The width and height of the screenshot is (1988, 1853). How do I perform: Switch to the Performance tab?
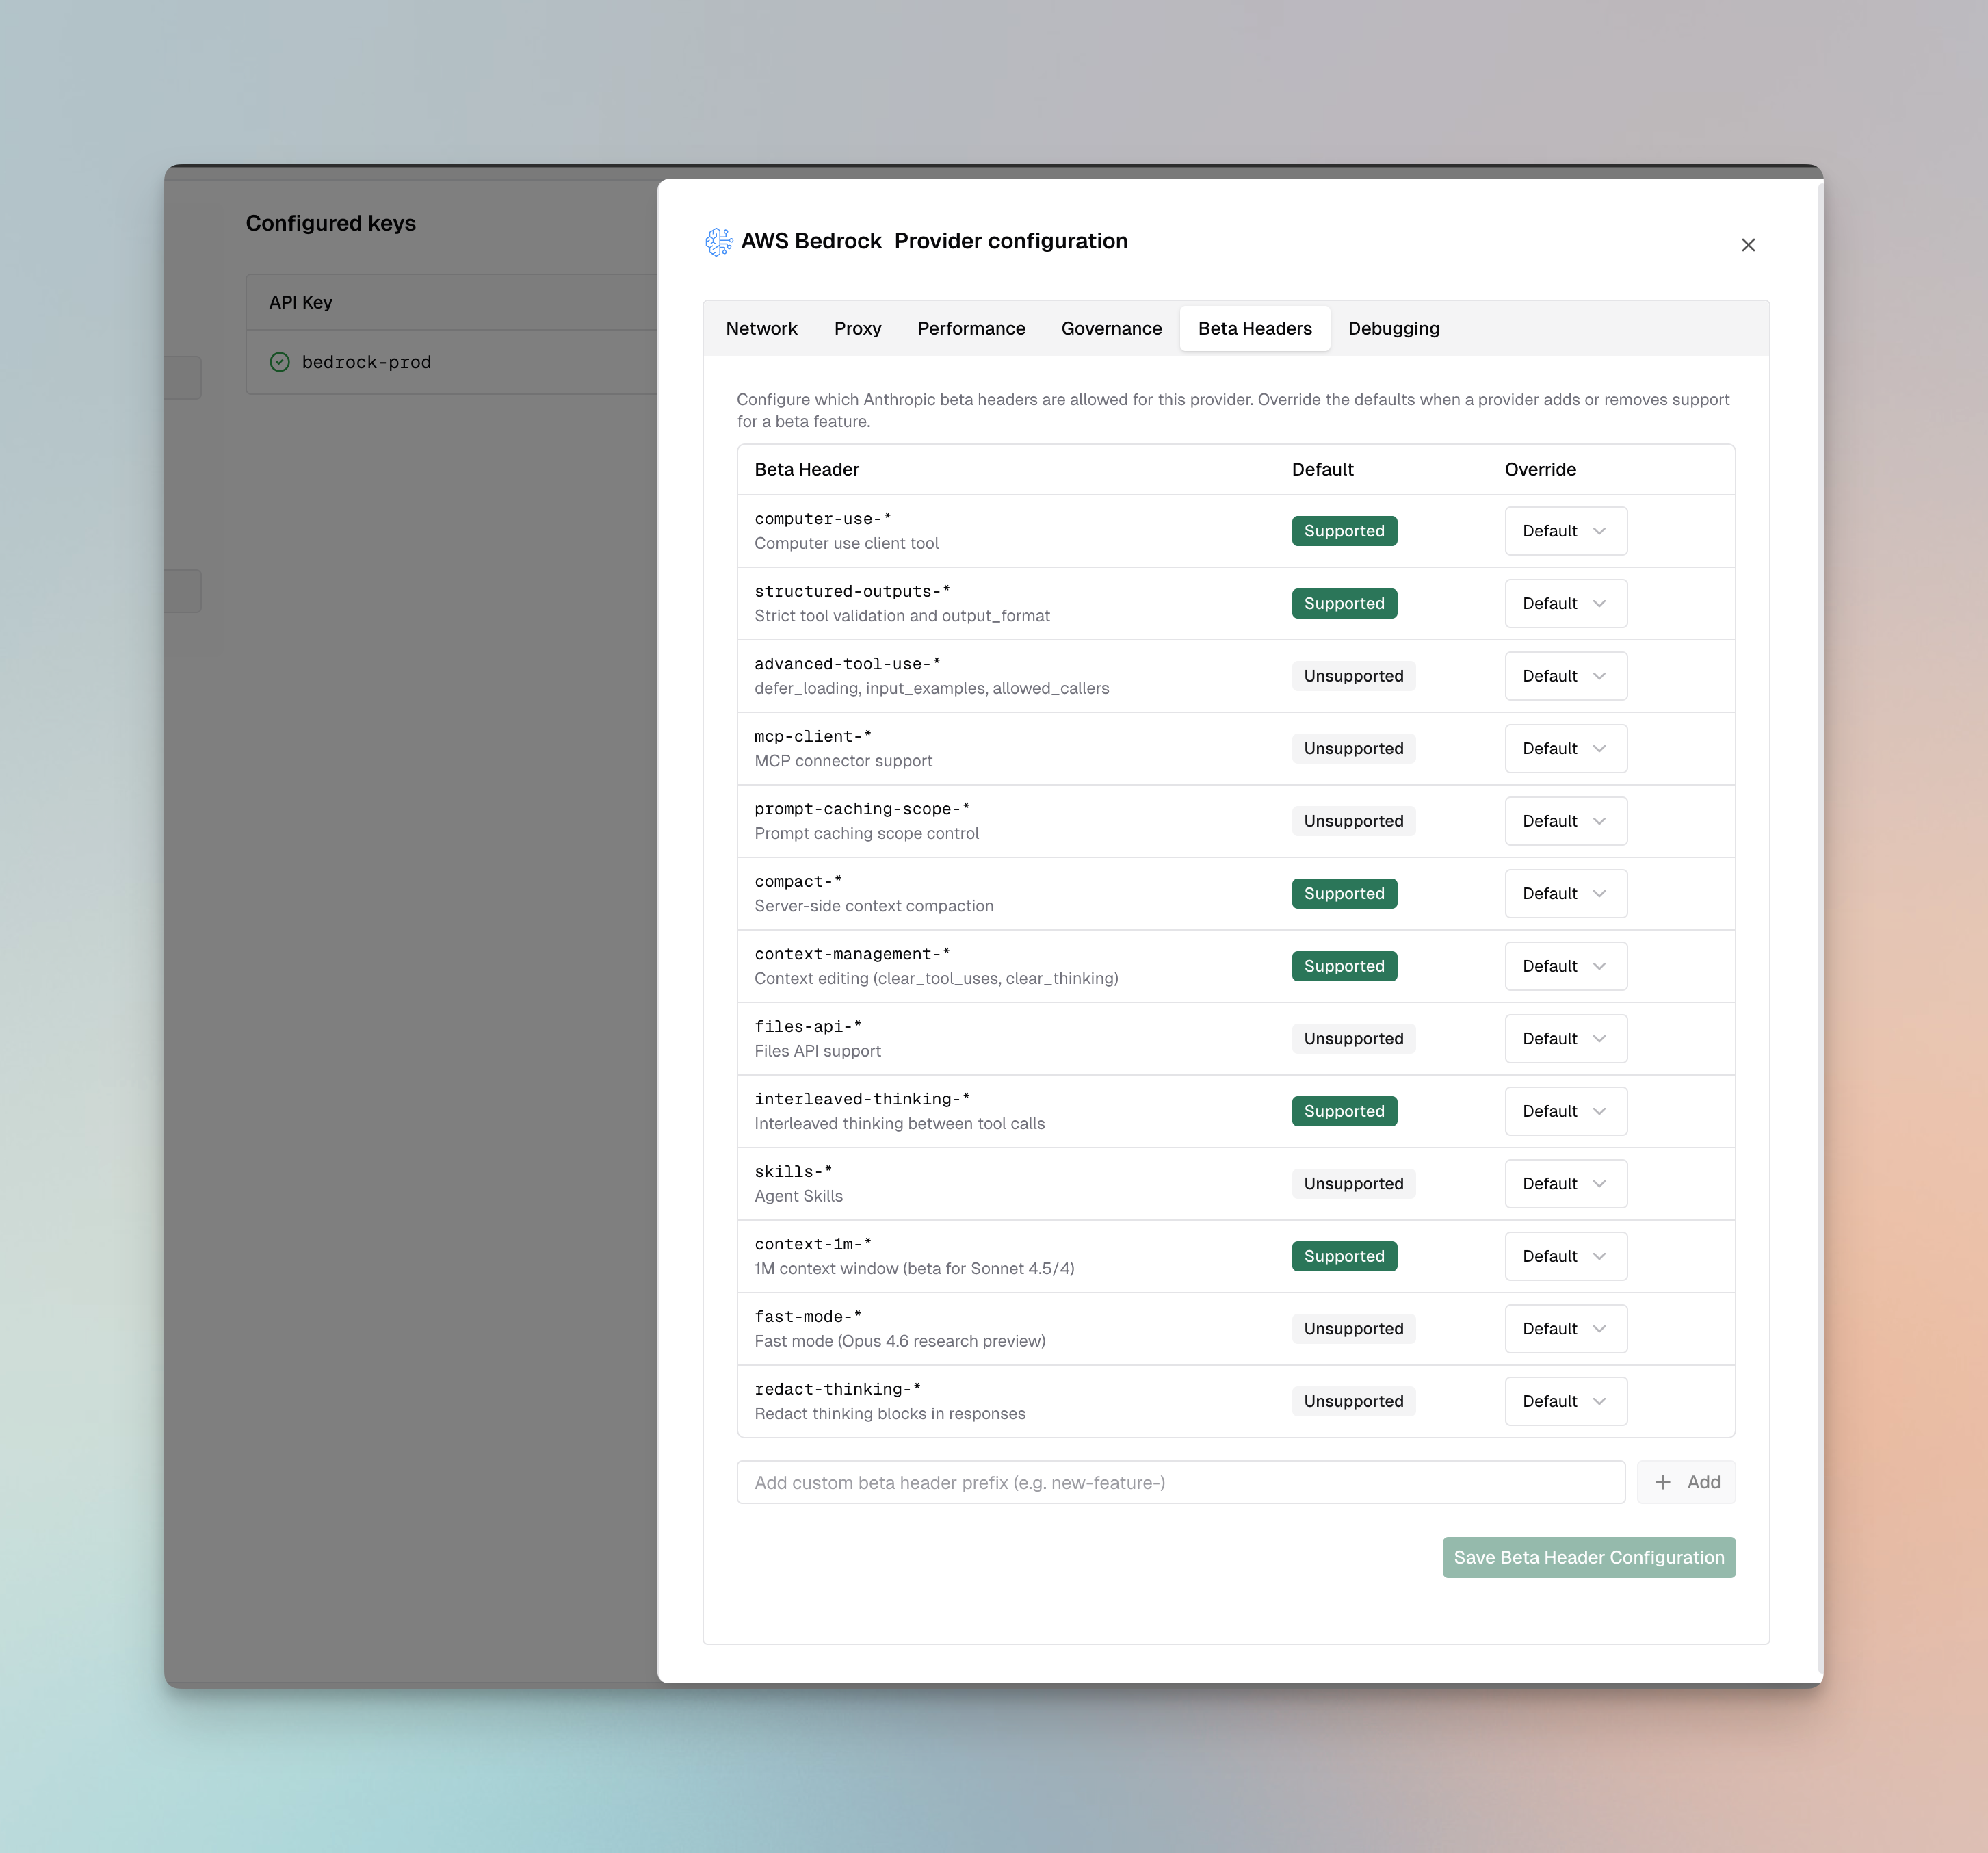click(970, 328)
